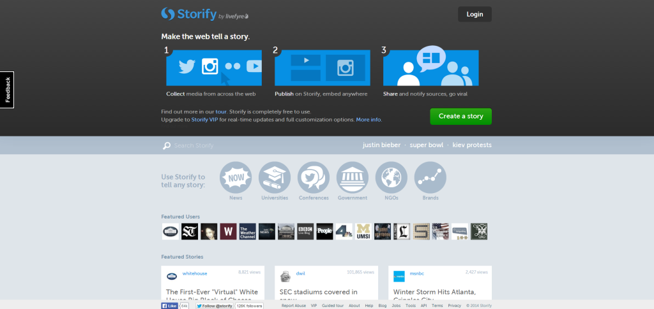Click the Feedback side tab

tap(7, 90)
